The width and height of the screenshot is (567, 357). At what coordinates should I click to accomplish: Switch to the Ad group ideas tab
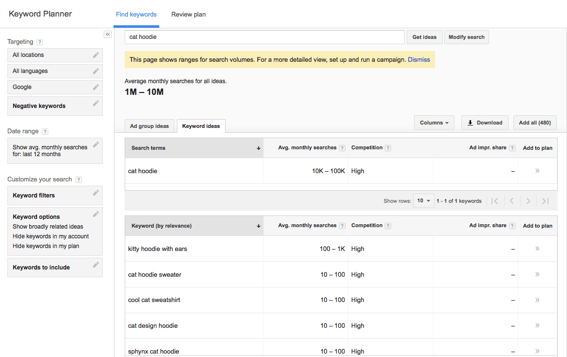[149, 125]
